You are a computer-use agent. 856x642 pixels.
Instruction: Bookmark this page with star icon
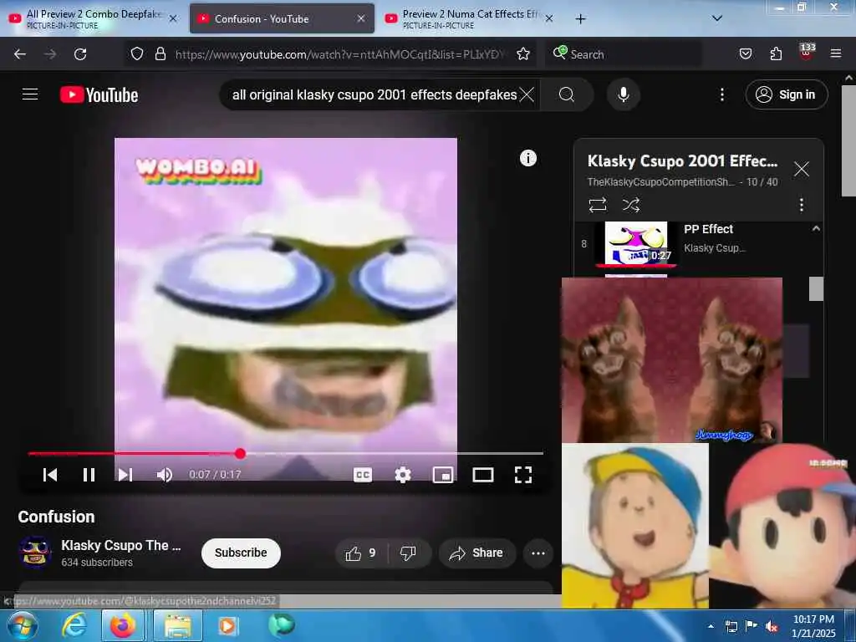point(523,53)
